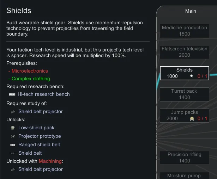Click the Projector prototype icon
Image resolution: width=217 pixels, height=179 pixels.
tap(13, 136)
